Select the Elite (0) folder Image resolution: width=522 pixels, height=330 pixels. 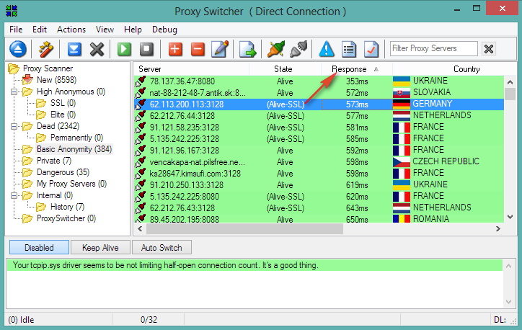point(63,115)
